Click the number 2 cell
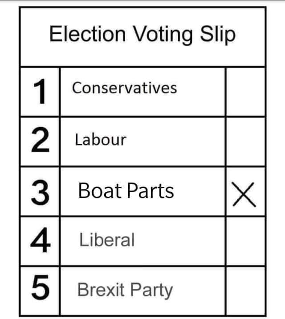 click(x=40, y=141)
